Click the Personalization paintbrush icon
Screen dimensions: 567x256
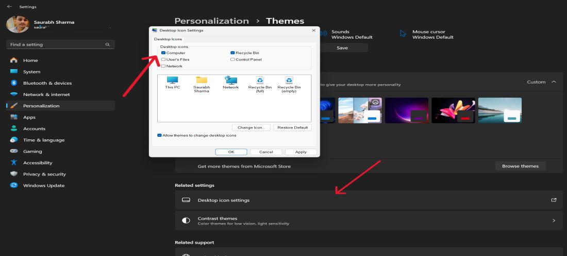tap(14, 106)
